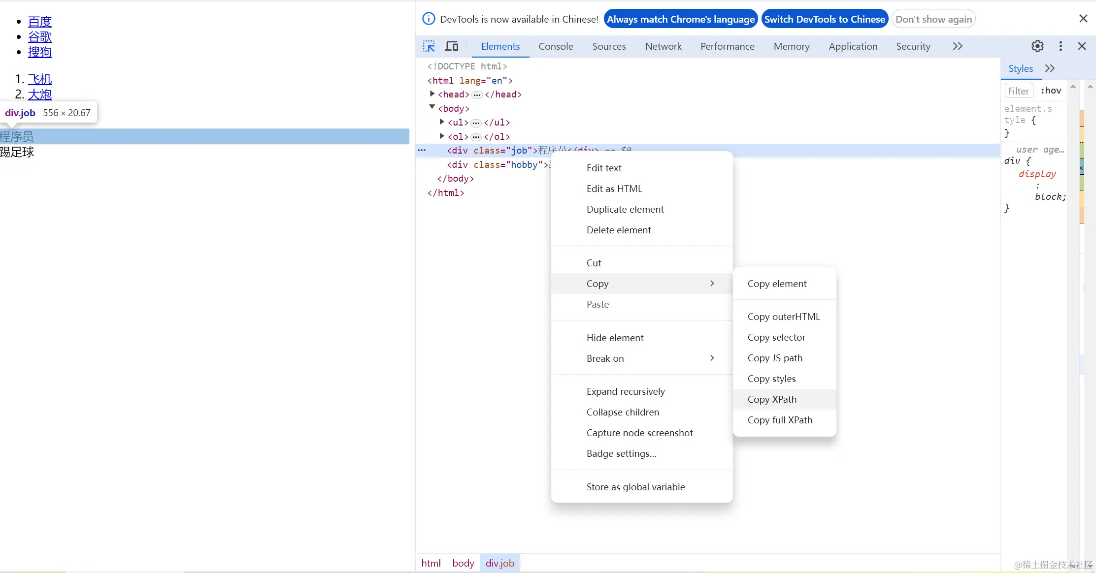
Task: Open the 大炮 link
Action: point(40,95)
